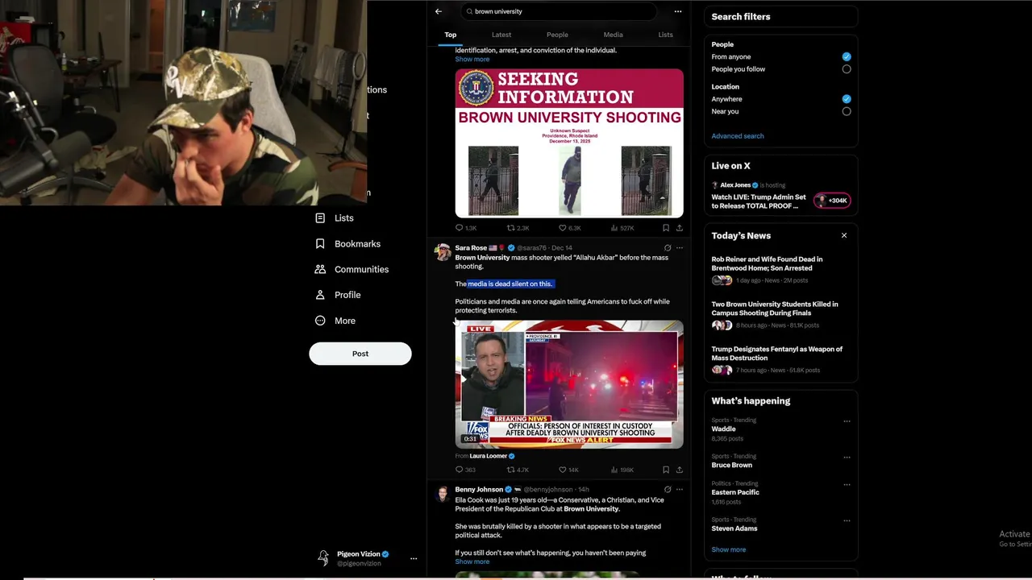
Task: Open Advanced search link
Action: 737,136
